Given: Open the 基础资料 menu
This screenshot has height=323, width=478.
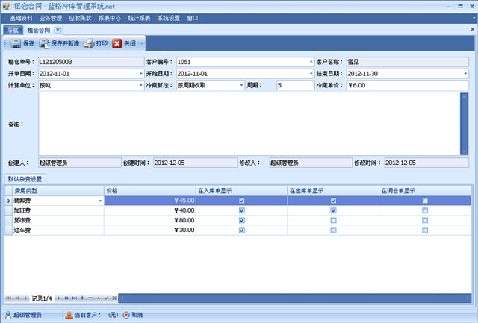Looking at the screenshot, I should pos(21,18).
